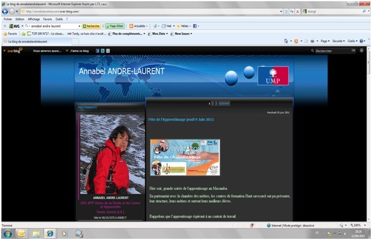Click the blue Help question mark icon
Viewport: 372px width, 240px height.
[362, 41]
